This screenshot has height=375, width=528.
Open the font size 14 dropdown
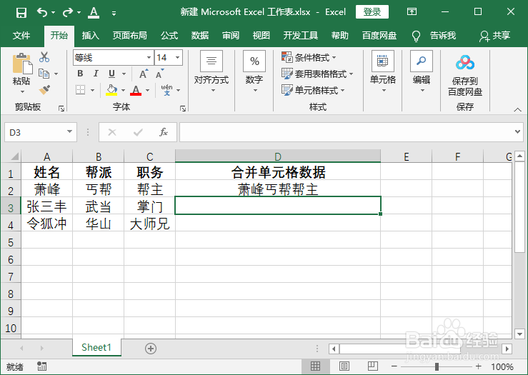(177, 58)
